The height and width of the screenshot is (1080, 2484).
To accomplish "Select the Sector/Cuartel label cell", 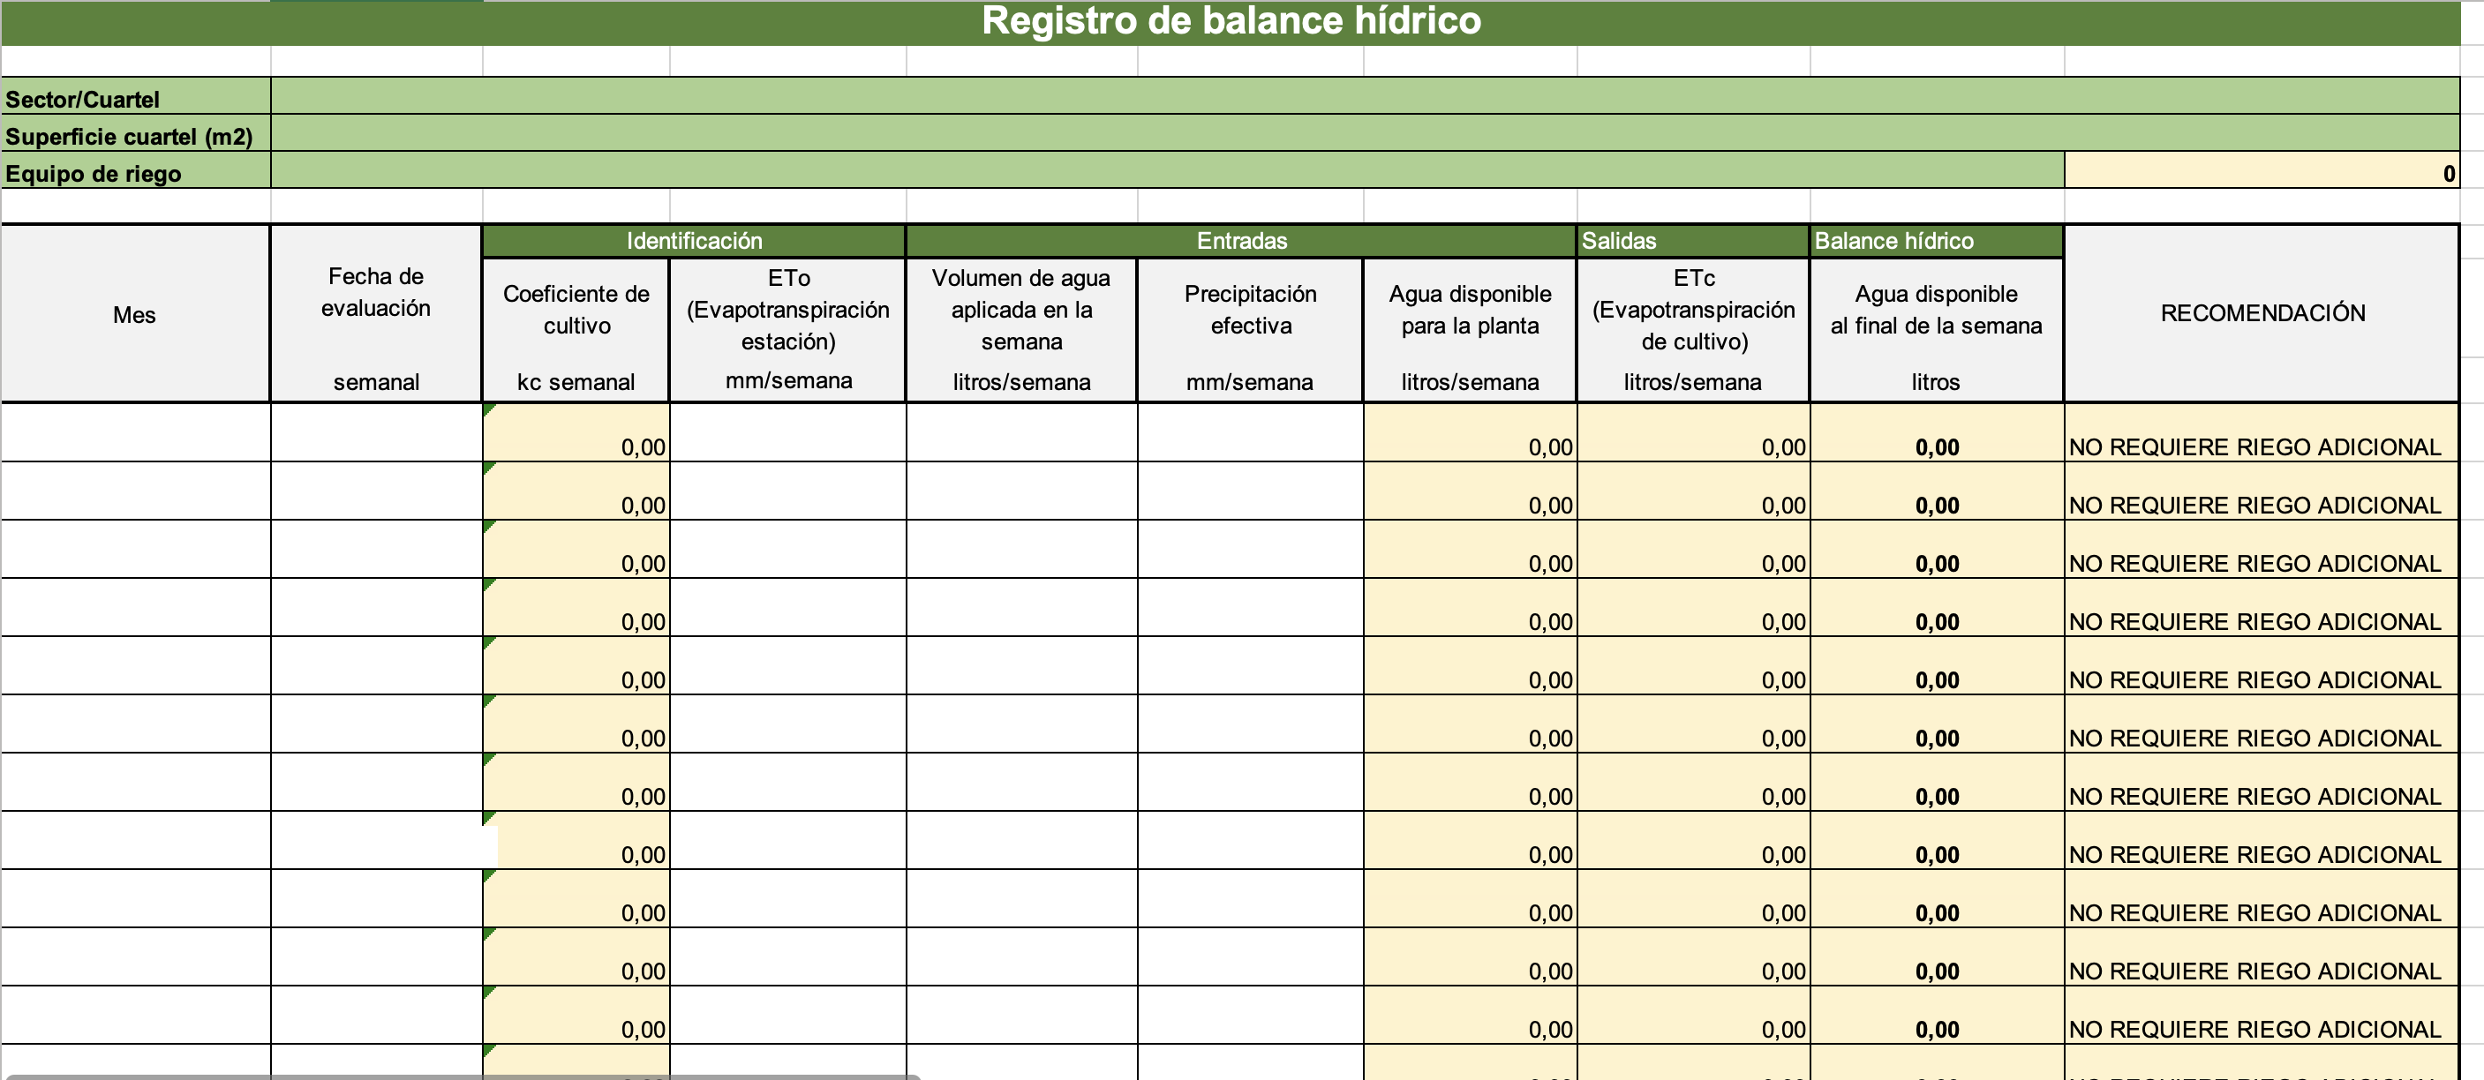I will coord(136,96).
